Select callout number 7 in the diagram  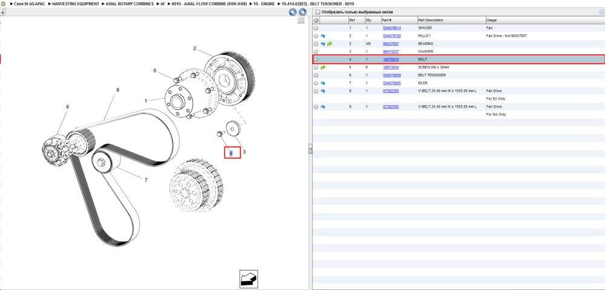146,179
